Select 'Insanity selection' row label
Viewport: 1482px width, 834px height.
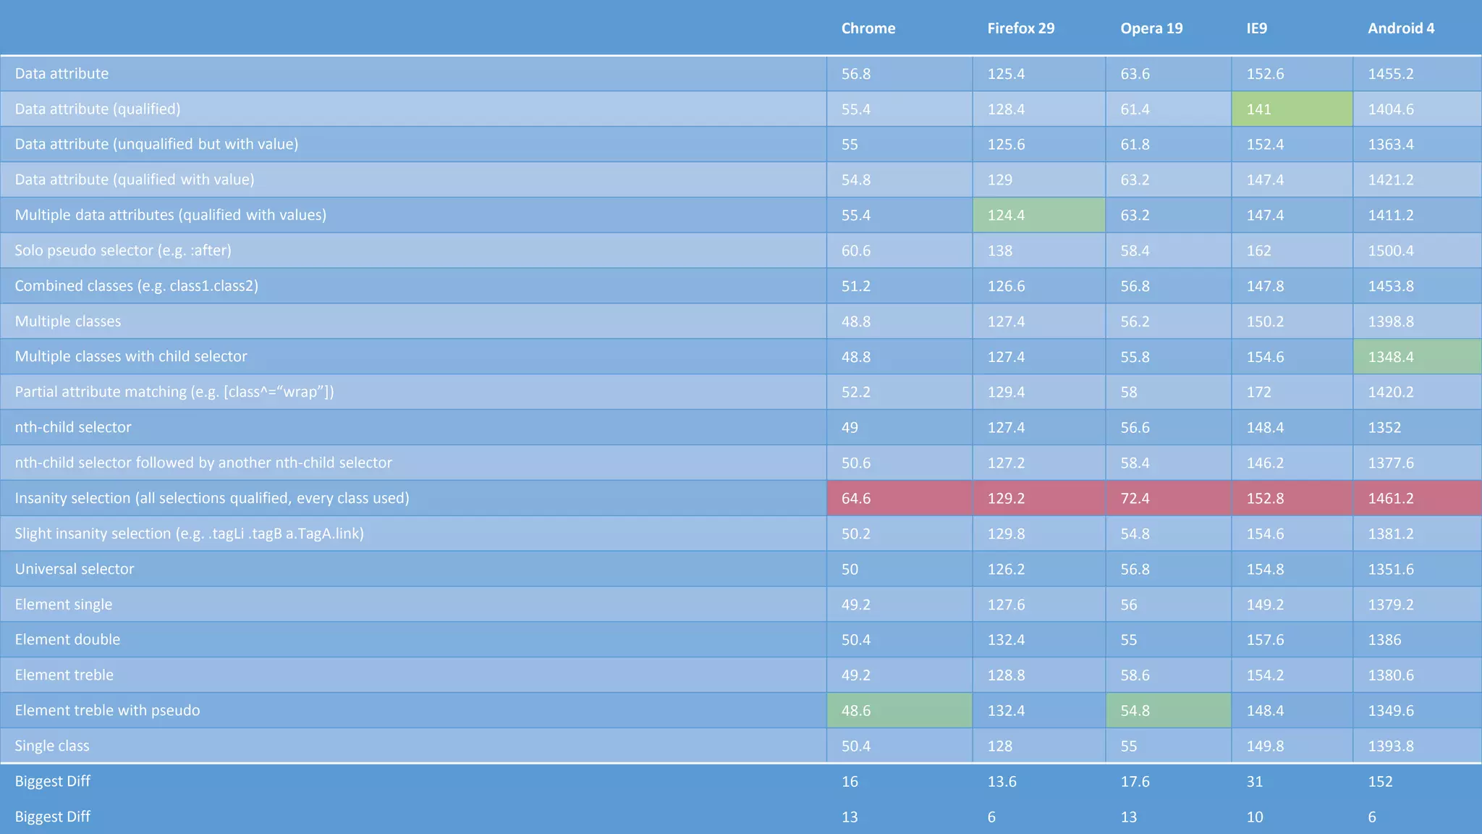pyautogui.click(x=212, y=498)
